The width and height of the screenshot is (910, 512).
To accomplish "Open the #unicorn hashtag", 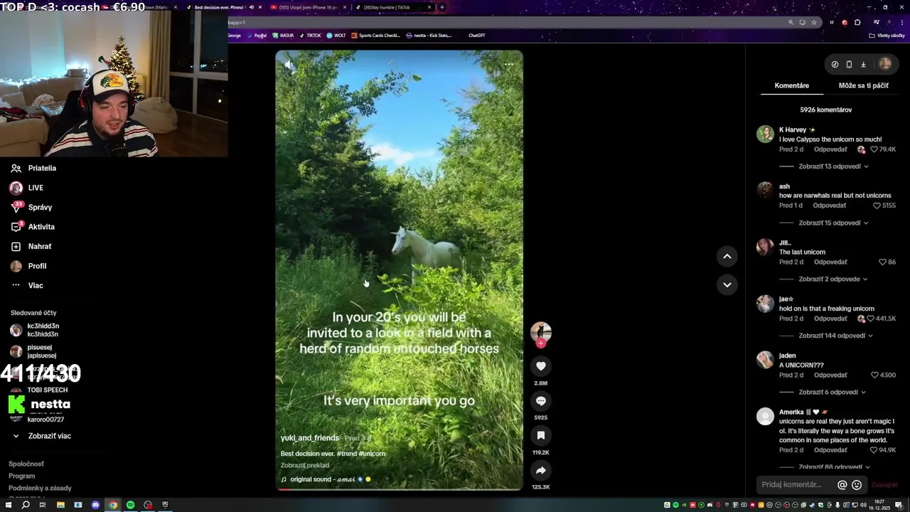I will point(372,454).
